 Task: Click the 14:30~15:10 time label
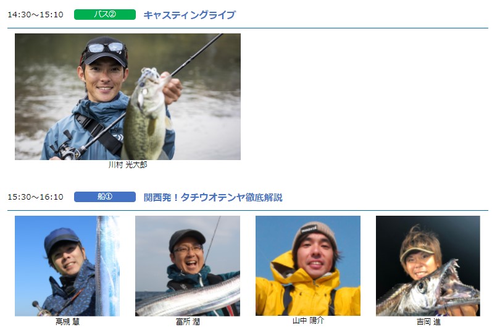(x=35, y=15)
